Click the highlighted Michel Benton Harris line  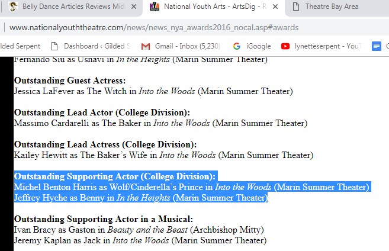click(x=192, y=187)
